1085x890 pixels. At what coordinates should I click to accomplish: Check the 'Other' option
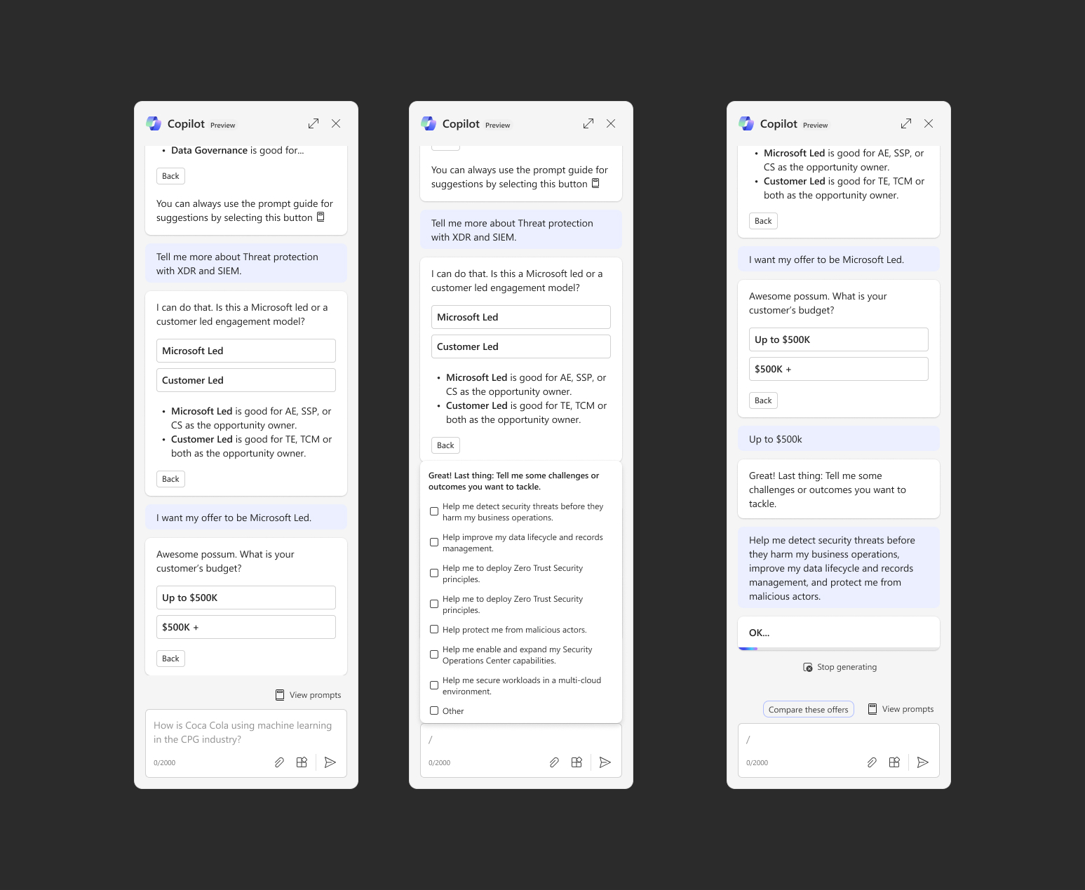(x=434, y=710)
